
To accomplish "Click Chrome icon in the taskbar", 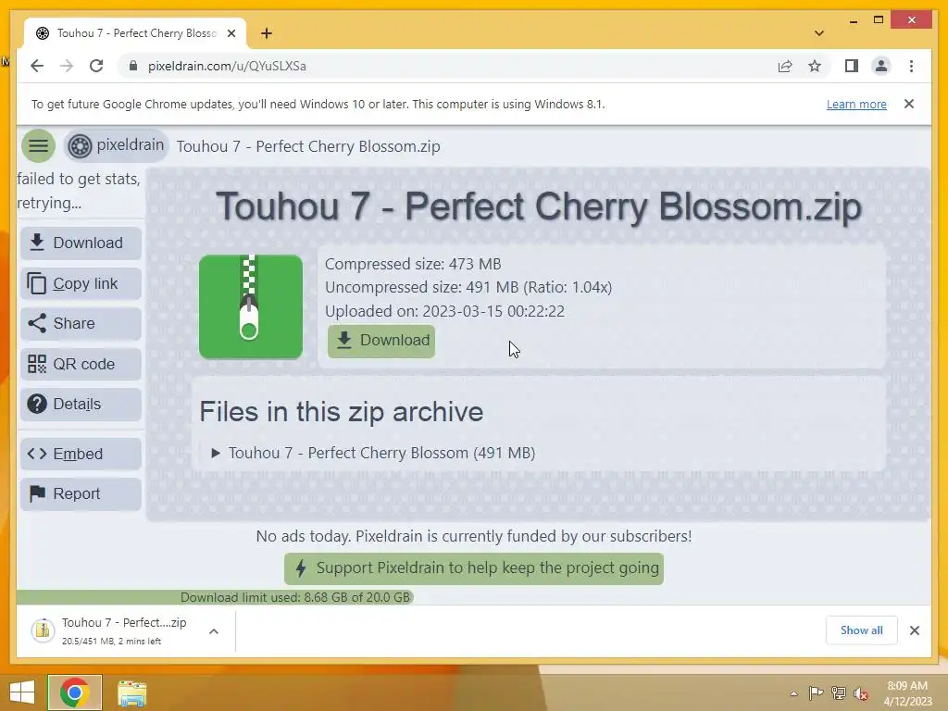I will click(75, 692).
